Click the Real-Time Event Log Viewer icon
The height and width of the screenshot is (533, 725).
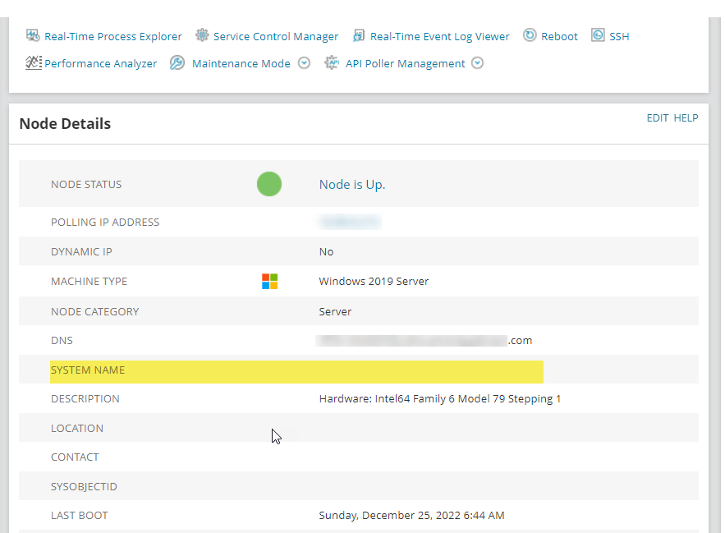click(x=359, y=35)
